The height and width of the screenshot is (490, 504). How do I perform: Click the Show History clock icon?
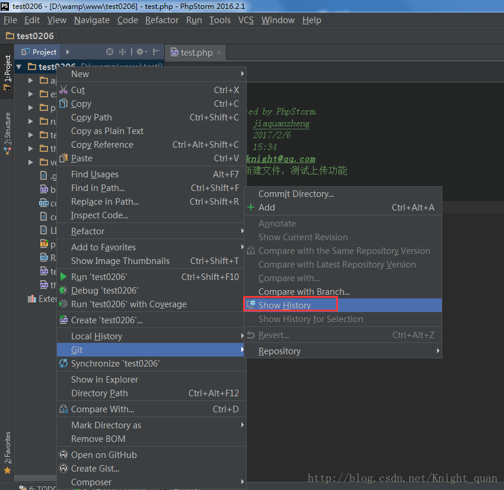(251, 304)
